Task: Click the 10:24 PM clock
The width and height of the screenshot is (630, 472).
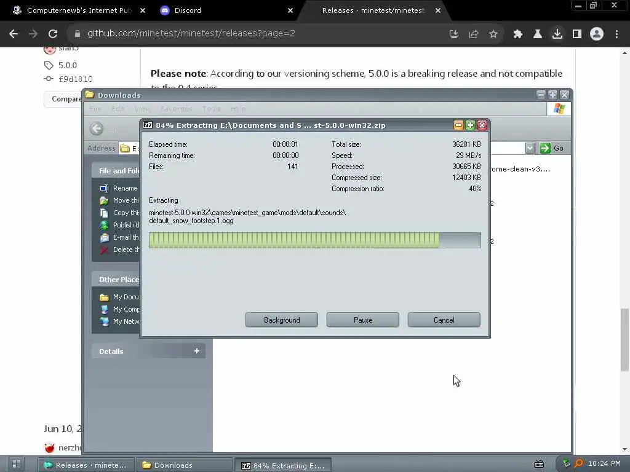Action: click(x=604, y=463)
